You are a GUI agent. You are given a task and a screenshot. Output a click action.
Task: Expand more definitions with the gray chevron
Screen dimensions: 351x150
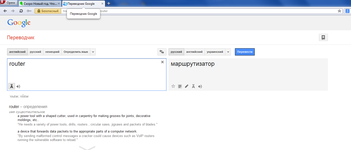(x=87, y=148)
